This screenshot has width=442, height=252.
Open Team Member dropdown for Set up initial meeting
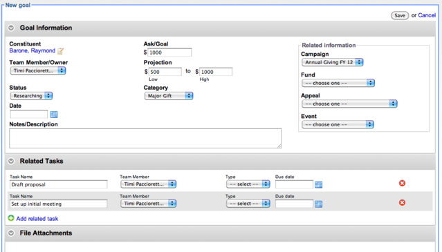(x=148, y=204)
